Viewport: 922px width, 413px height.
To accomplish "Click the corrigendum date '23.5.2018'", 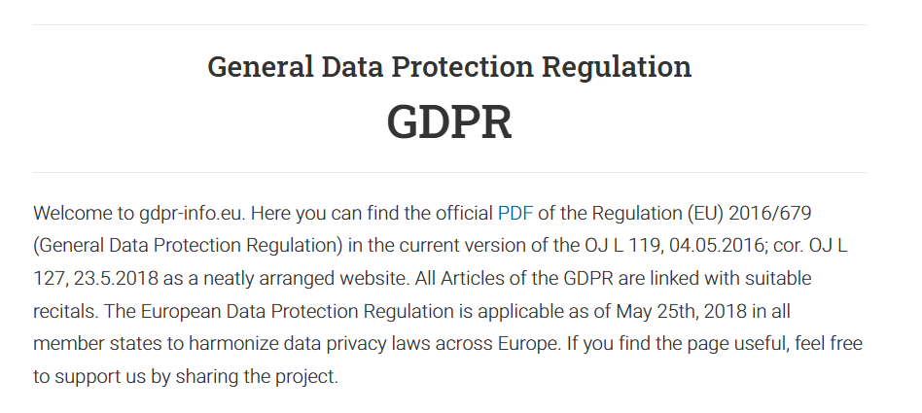I will [x=115, y=279].
